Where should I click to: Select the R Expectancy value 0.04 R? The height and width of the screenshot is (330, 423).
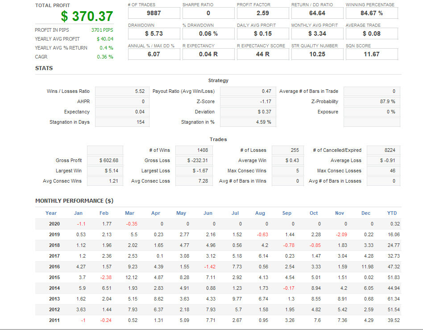208,54
